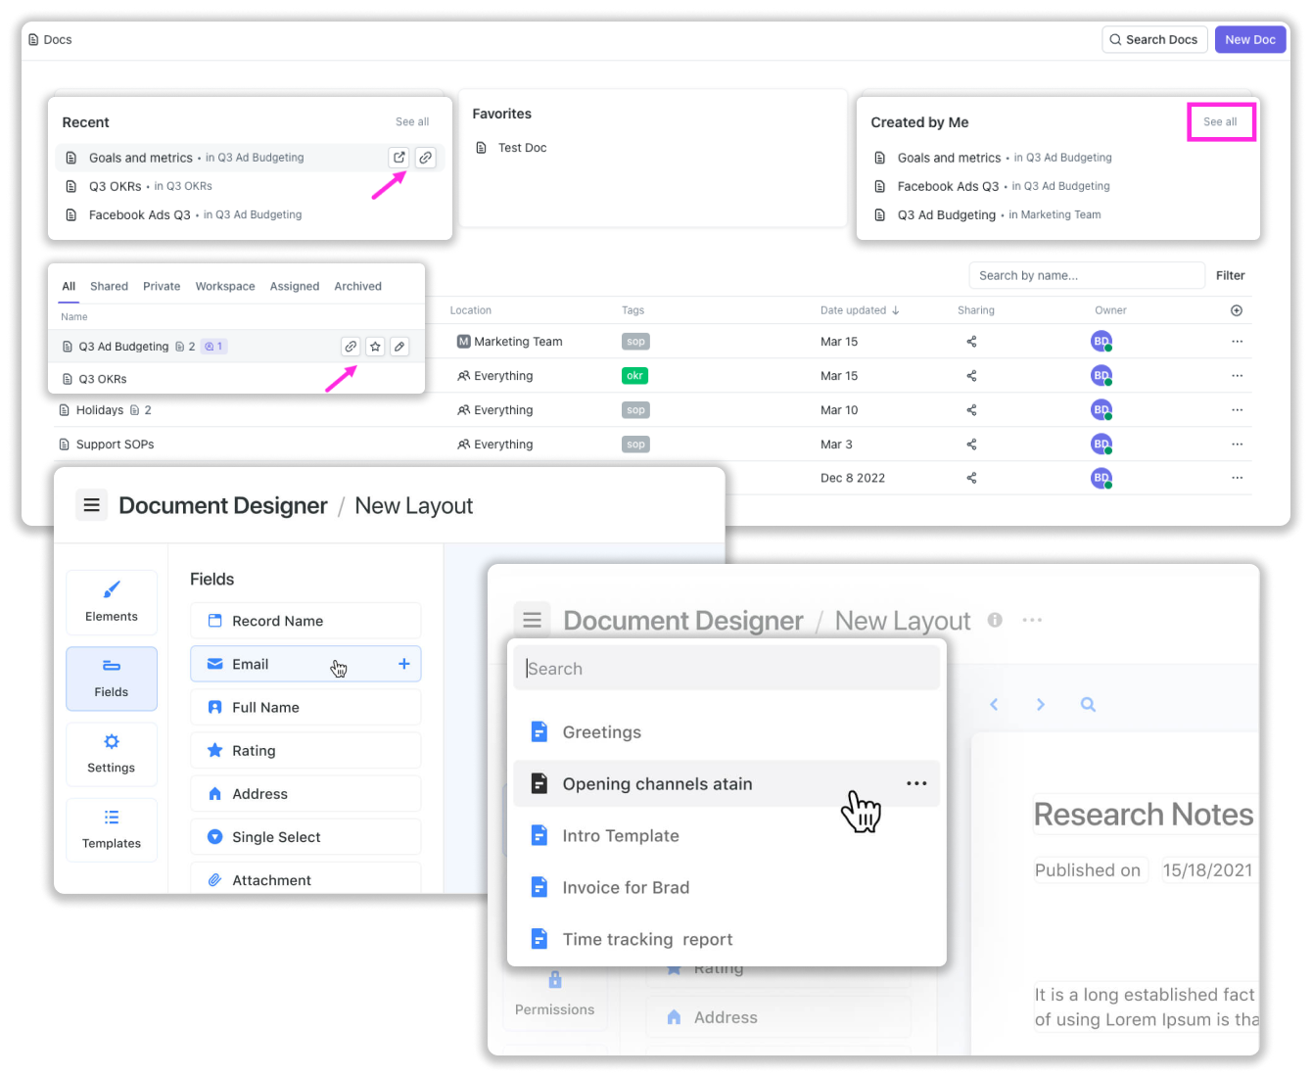The width and height of the screenshot is (1312, 1077).
Task: Star the "Q3 Ad Budgeting" document
Action: [x=374, y=346]
